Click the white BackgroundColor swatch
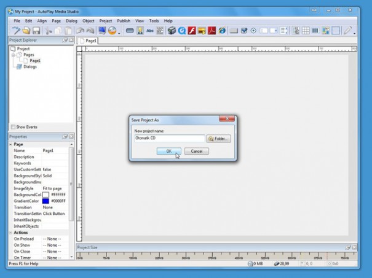This screenshot has height=278, width=372. pos(46,195)
